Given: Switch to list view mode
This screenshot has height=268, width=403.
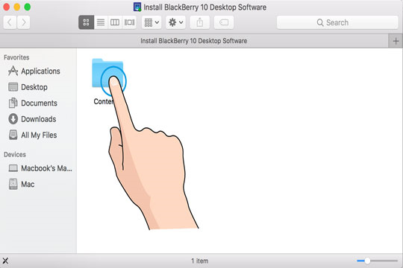Looking at the screenshot, I should click(x=101, y=22).
